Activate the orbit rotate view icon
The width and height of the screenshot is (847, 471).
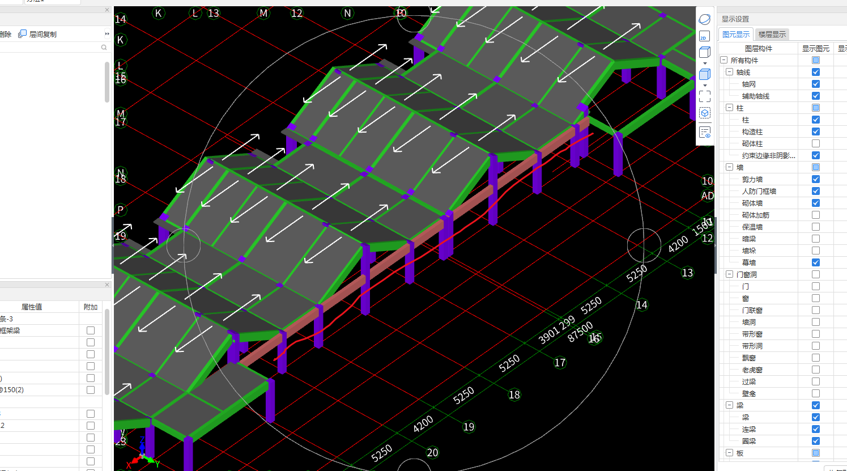(x=704, y=19)
